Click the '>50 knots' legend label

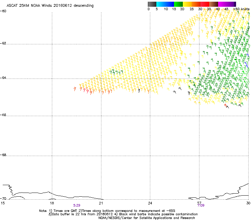click(x=241, y=9)
